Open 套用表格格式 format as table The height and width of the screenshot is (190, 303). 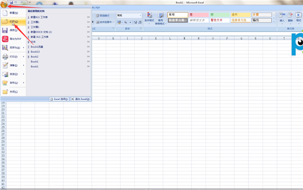click(161, 19)
